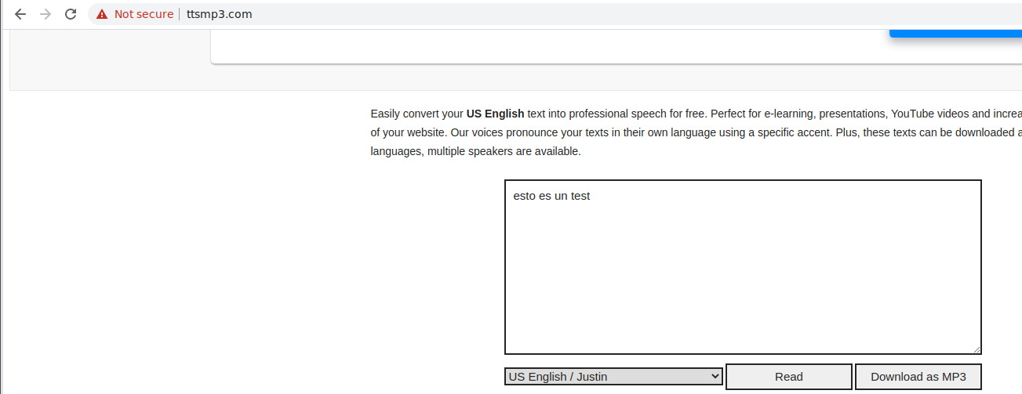
Task: Click the browser Forward arrow
Action: 45,14
